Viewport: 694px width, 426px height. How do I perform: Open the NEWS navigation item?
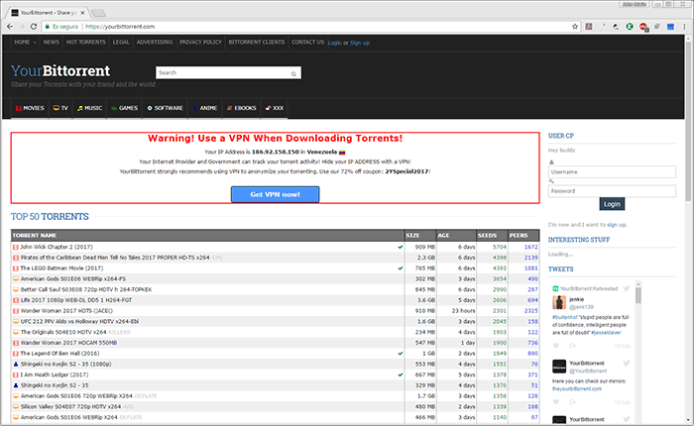coord(52,42)
